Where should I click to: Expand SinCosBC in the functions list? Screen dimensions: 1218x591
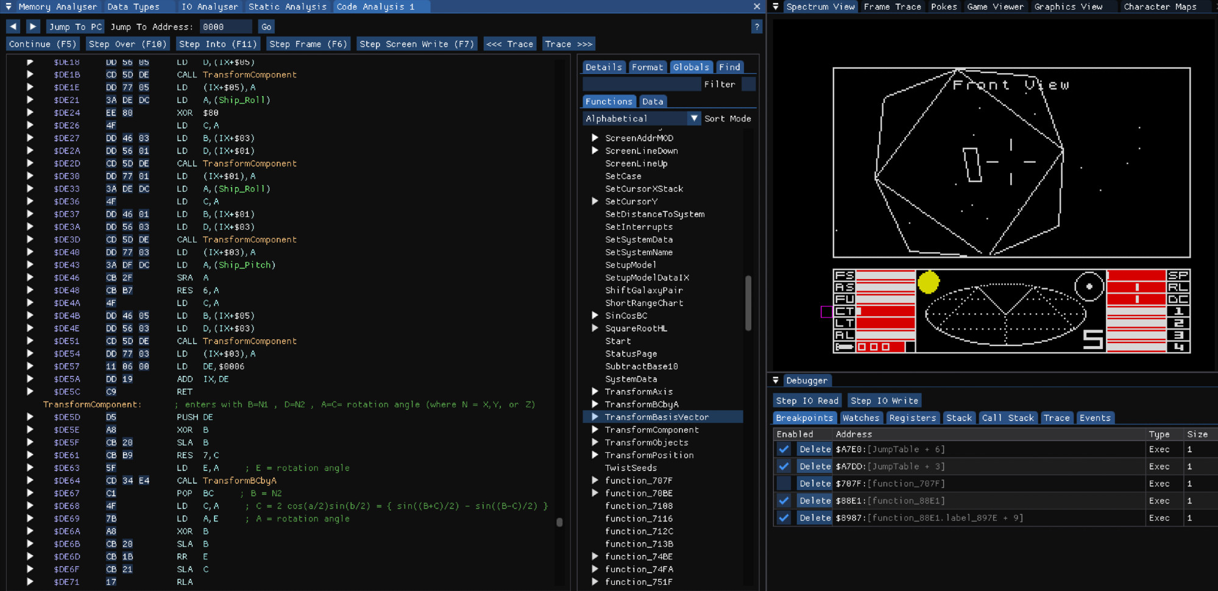595,316
